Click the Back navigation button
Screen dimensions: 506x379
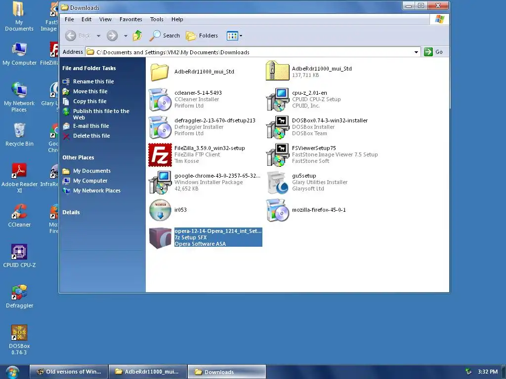78,36
